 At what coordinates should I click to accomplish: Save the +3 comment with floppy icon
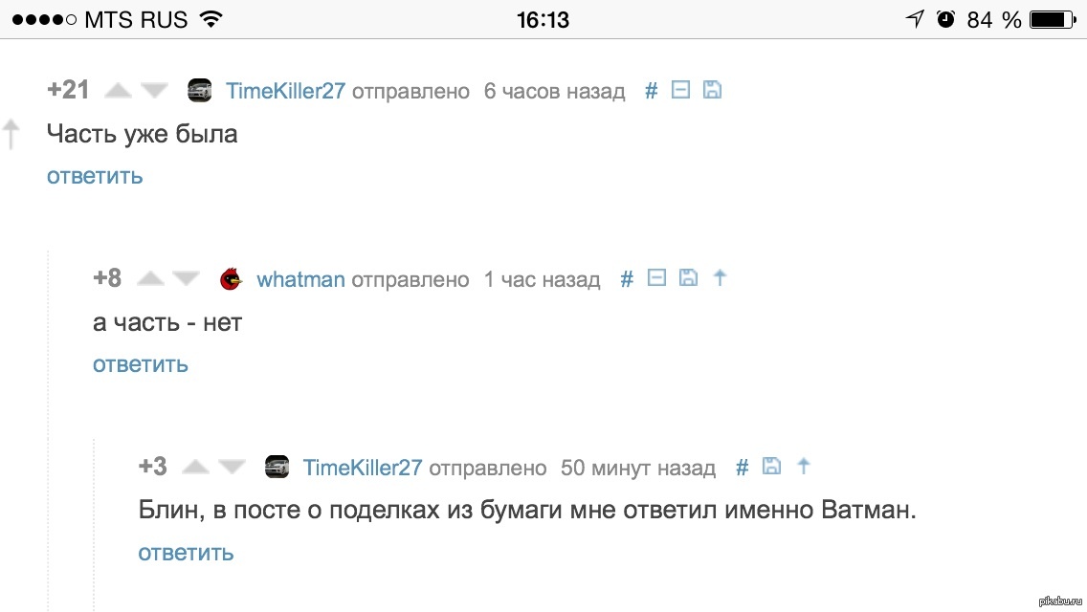coord(771,466)
